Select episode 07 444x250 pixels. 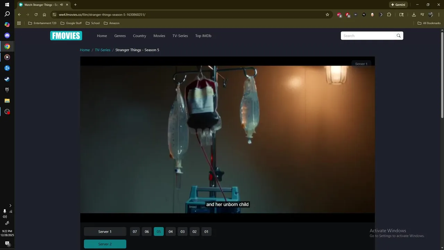[x=135, y=232]
